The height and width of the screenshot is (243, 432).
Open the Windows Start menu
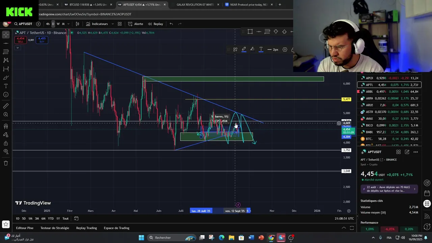coord(141,238)
